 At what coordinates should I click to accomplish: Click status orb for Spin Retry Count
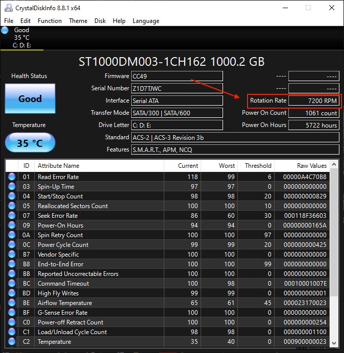12,235
